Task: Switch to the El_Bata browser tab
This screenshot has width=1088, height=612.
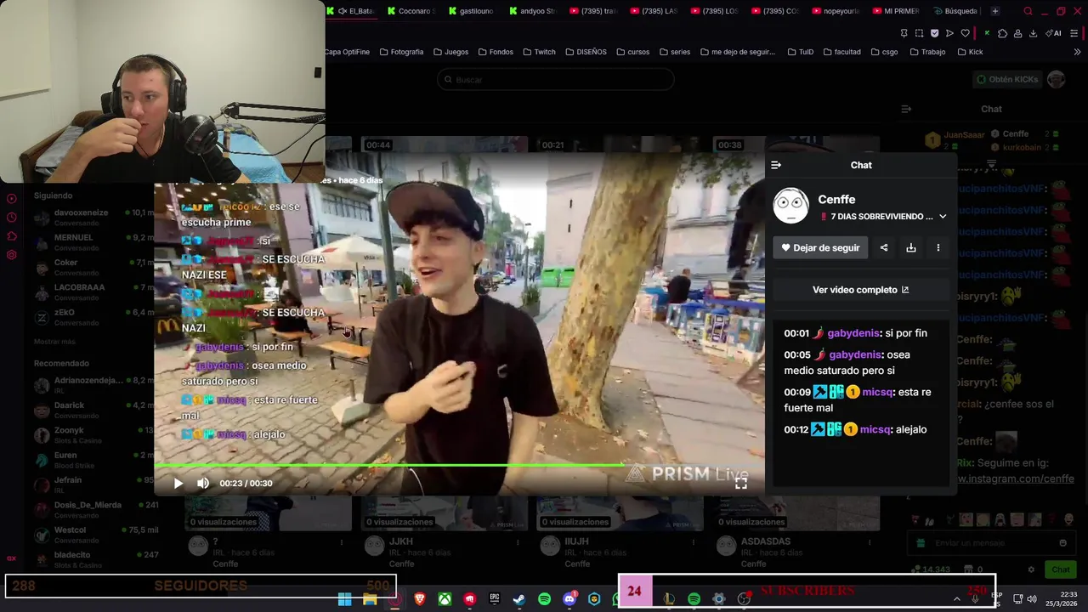Action: click(354, 11)
